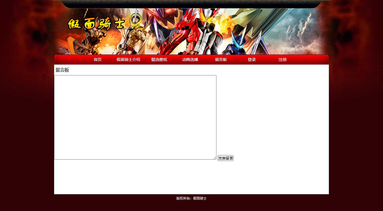
Task: Open the 注册 registration page
Action: [x=282, y=60]
